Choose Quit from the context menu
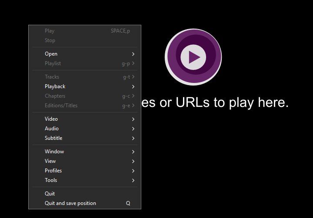This screenshot has height=218, width=313. 85,194
